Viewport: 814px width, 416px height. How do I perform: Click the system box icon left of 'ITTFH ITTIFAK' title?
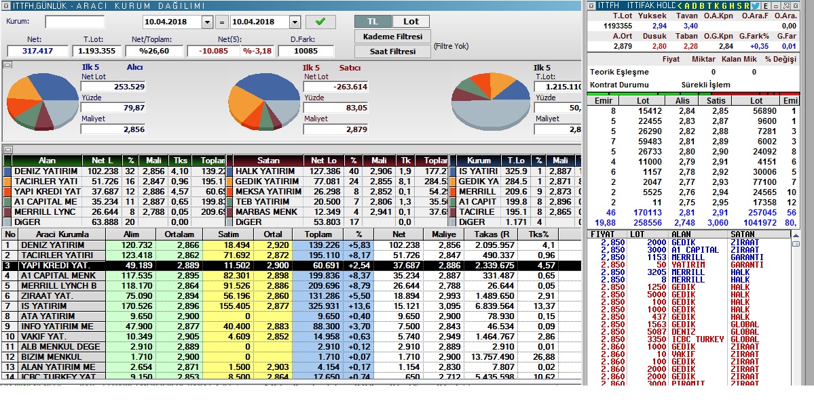[591, 5]
